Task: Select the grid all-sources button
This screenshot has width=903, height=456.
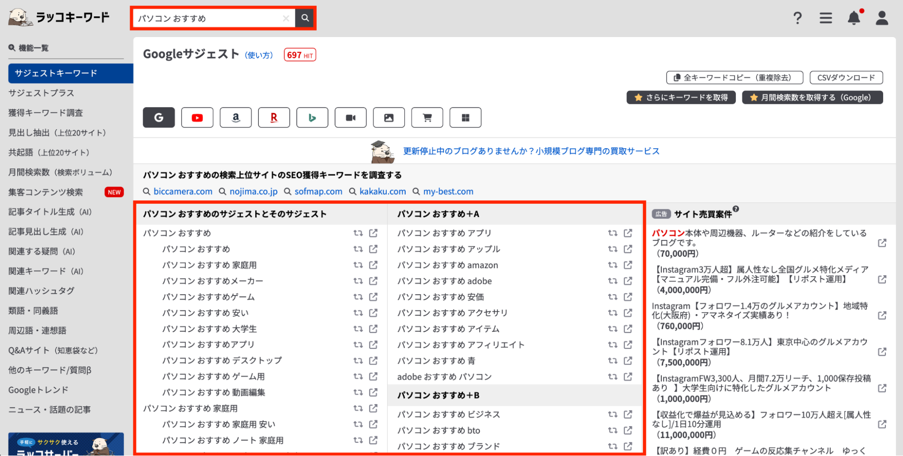Action: [466, 118]
